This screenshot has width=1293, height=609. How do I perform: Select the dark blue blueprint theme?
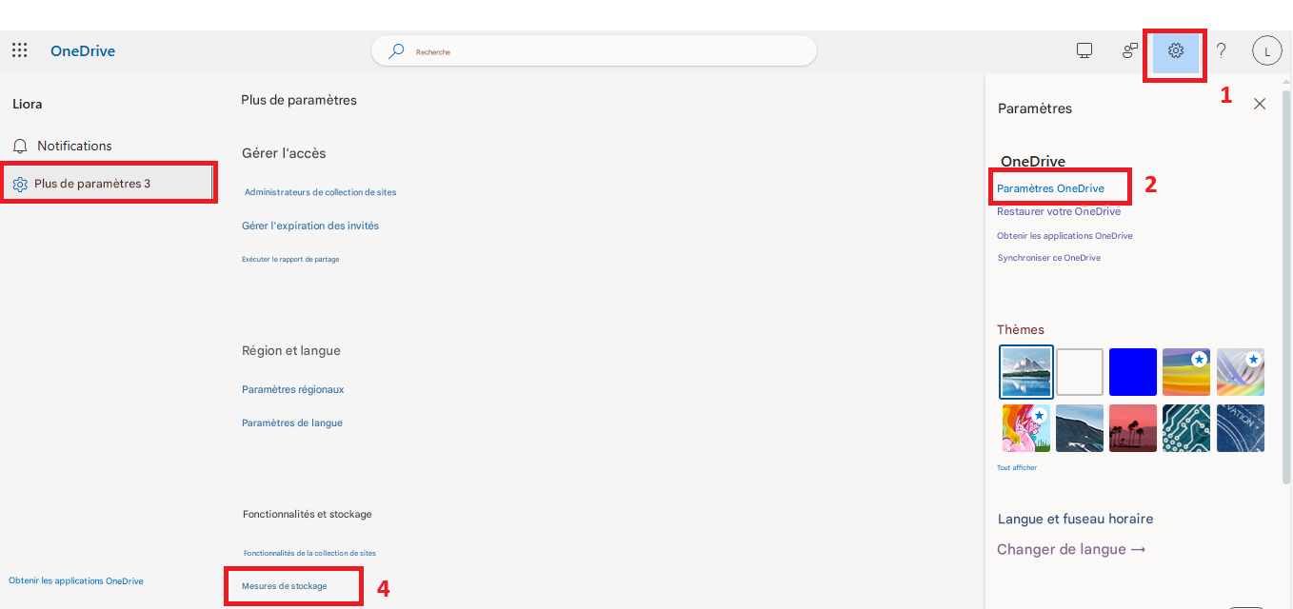pyautogui.click(x=1241, y=428)
